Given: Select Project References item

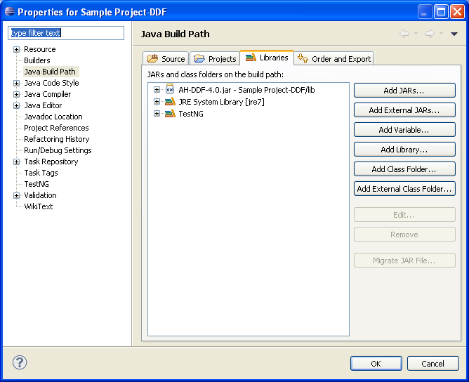Looking at the screenshot, I should click(56, 128).
